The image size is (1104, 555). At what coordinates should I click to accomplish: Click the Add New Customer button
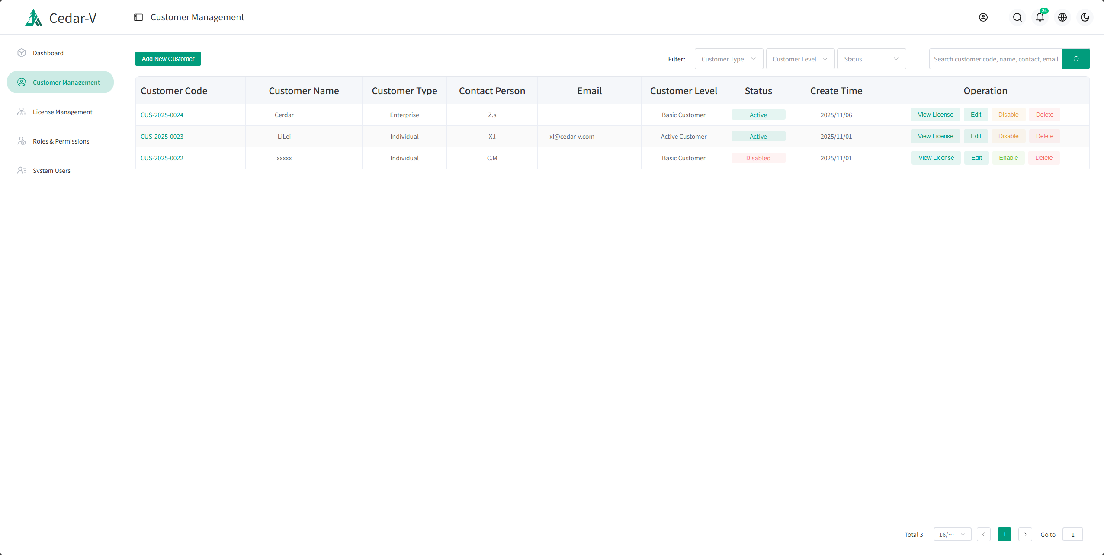tap(167, 58)
